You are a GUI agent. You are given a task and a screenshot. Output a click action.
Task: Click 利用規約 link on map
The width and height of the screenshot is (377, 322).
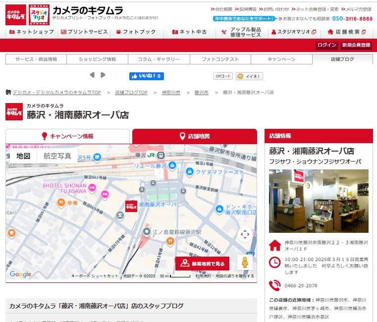click(203, 276)
